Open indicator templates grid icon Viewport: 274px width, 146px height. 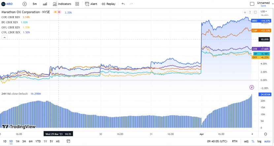coord(77,4)
